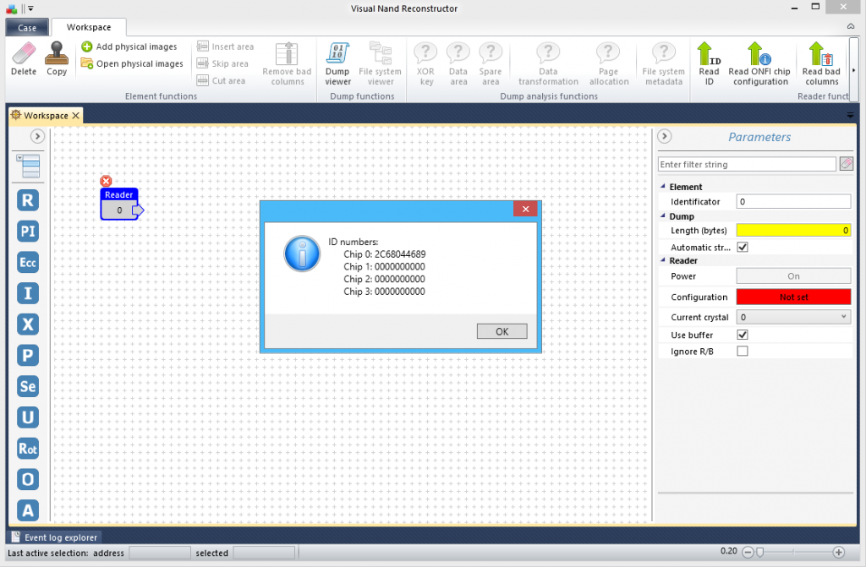Close the ID numbers dialog
Viewport: 866px width, 567px height.
525,209
